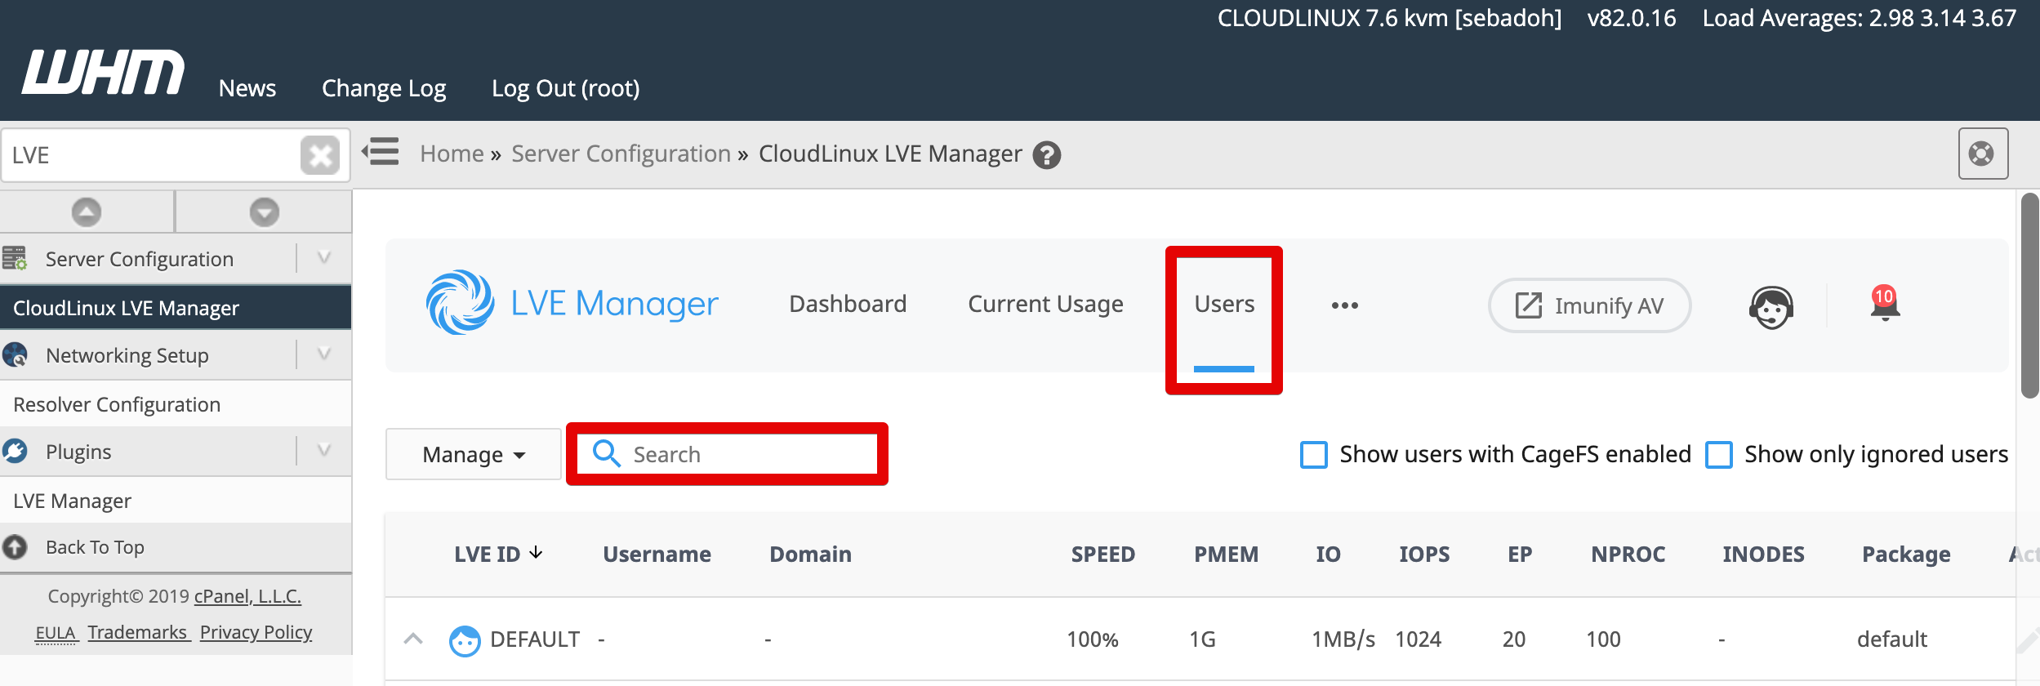Click the Plugins section icon
Viewport: 2040px width, 686px height.
(x=15, y=451)
